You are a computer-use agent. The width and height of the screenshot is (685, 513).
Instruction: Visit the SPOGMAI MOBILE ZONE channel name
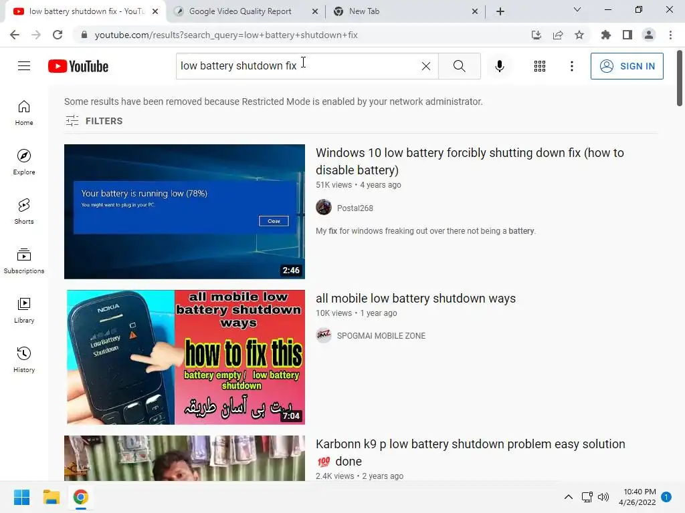coord(381,335)
